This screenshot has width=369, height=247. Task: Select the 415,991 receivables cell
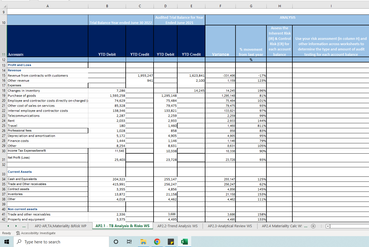tap(107, 184)
